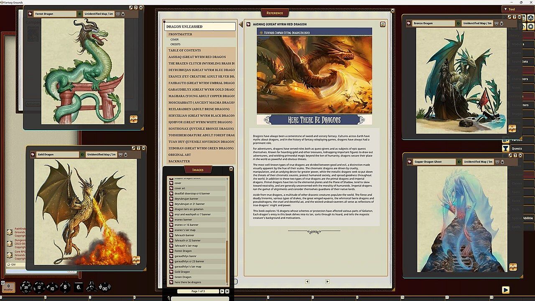
Task: Click the lock icon on Bronze Dragon window
Action: coord(502,23)
